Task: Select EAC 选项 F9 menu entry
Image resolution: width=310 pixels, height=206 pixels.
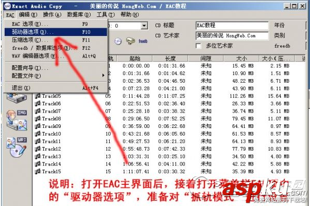Action: point(56,24)
